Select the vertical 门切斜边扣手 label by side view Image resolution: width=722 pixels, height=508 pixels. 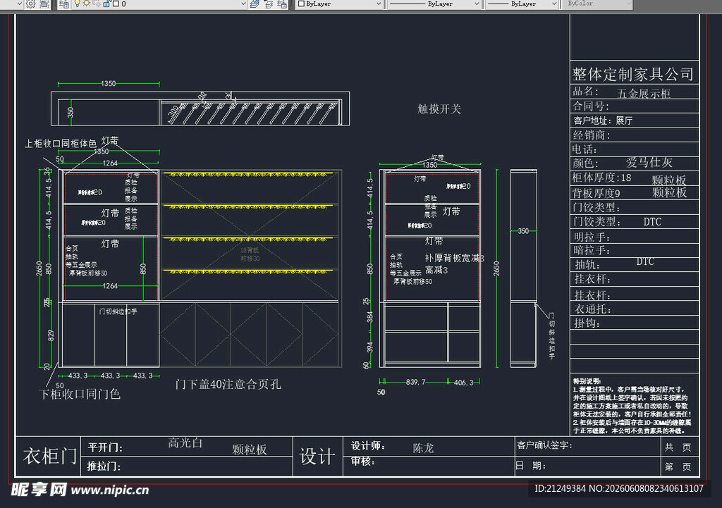tap(551, 336)
